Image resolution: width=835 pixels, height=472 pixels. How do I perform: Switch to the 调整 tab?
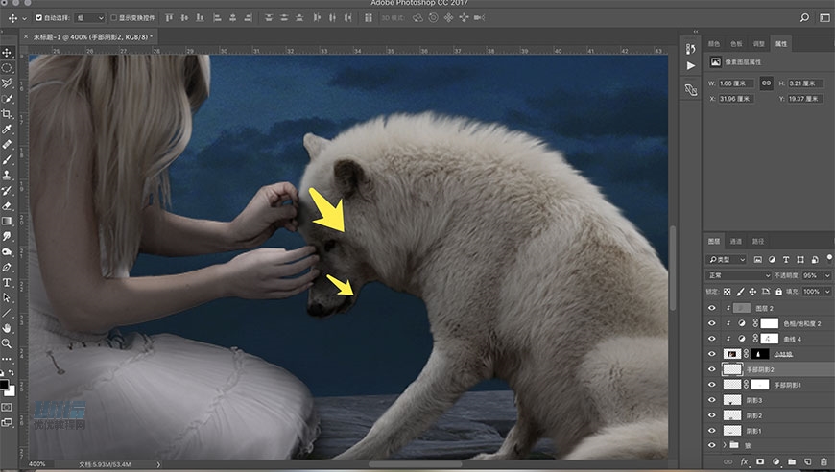(x=758, y=43)
